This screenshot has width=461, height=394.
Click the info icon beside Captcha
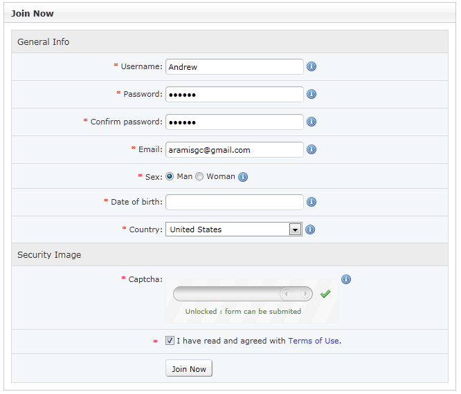(x=346, y=279)
